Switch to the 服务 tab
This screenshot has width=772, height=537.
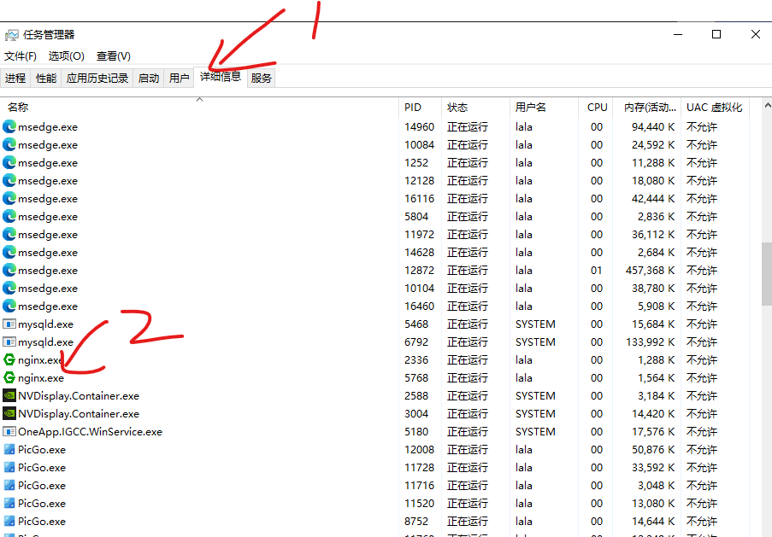[261, 79]
